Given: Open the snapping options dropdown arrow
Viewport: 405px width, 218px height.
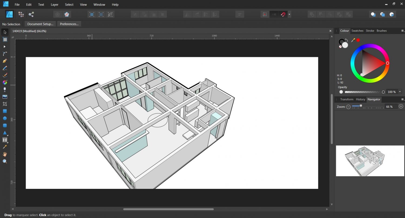Looking at the screenshot, I should pyautogui.click(x=289, y=14).
